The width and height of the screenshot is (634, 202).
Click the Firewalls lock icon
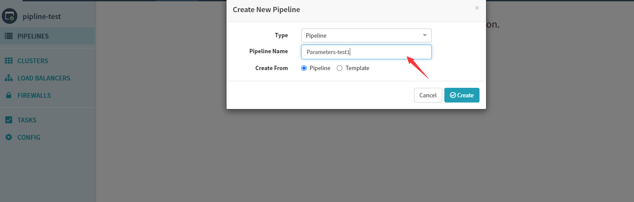[x=8, y=96]
